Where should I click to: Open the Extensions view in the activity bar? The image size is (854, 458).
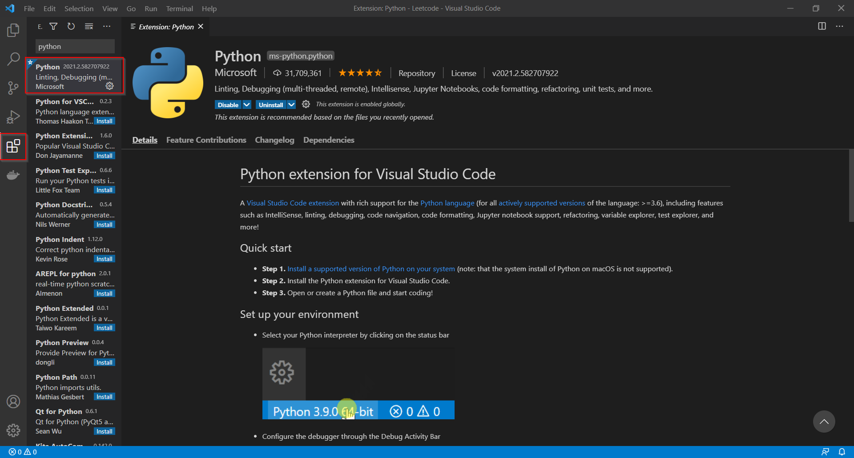13,147
